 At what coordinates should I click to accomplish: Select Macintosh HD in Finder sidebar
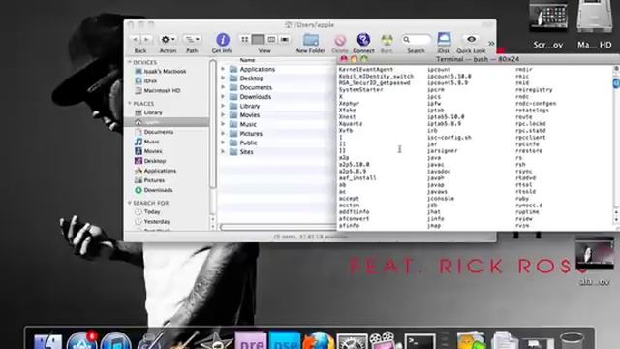tap(157, 90)
